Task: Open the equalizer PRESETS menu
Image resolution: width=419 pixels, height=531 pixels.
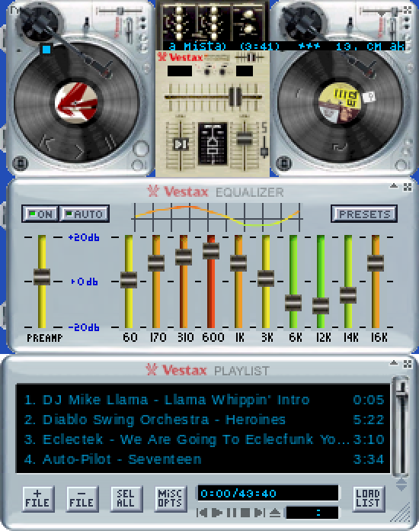Action: tap(364, 214)
